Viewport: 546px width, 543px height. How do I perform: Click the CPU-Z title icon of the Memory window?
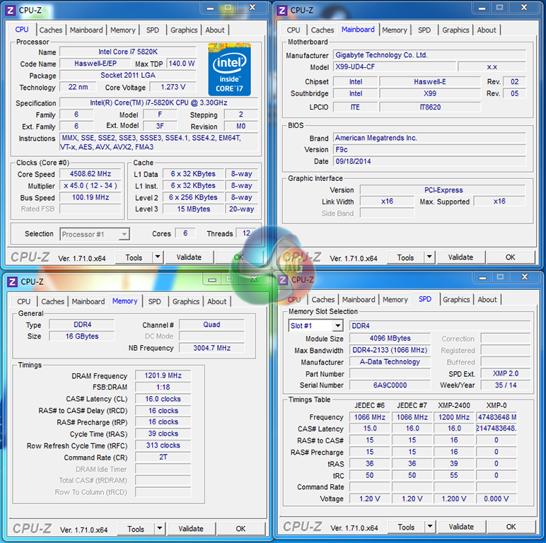pos(12,281)
